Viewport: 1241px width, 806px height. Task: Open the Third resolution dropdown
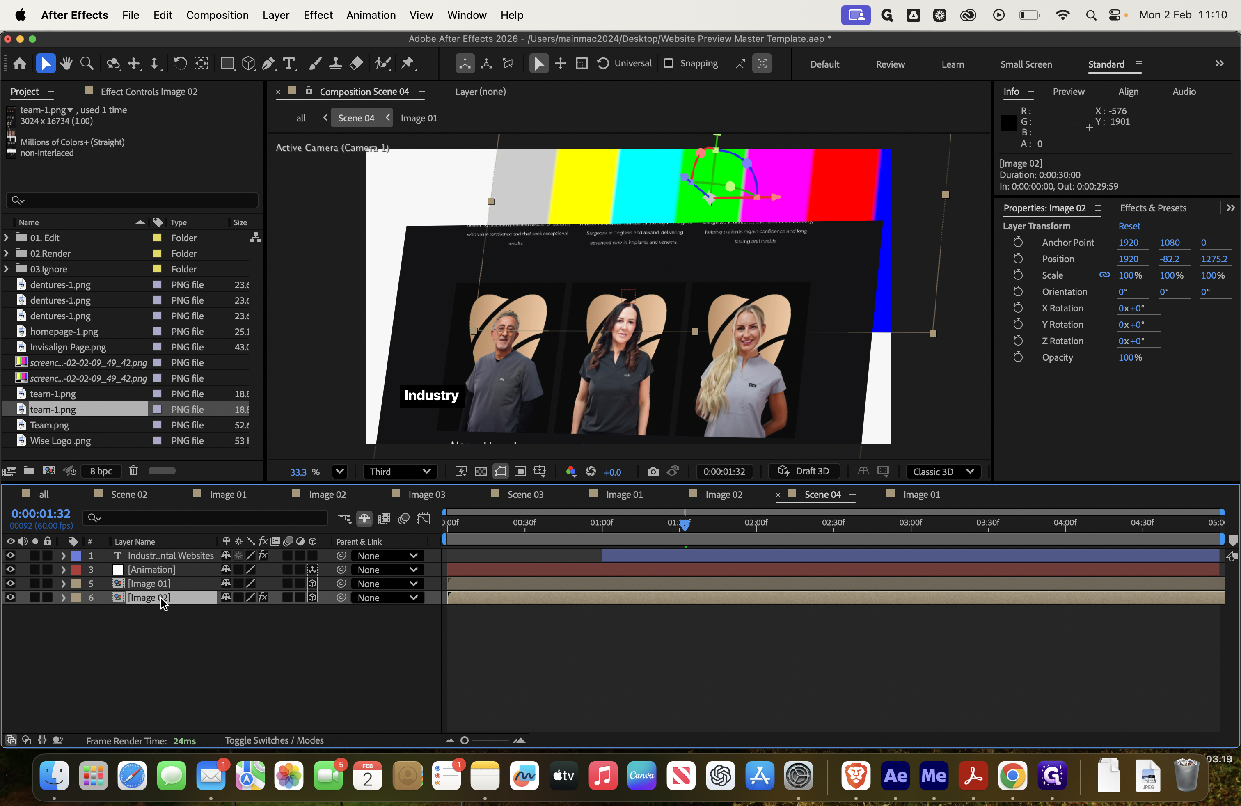(x=399, y=472)
